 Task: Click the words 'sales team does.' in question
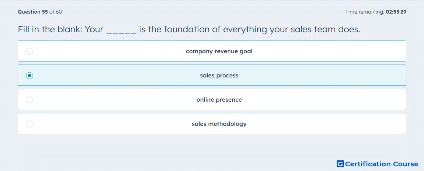point(326,29)
